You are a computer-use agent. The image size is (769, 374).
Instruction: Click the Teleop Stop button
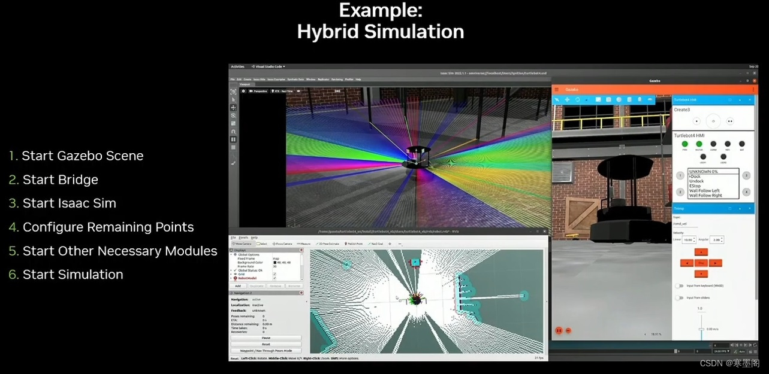(701, 263)
